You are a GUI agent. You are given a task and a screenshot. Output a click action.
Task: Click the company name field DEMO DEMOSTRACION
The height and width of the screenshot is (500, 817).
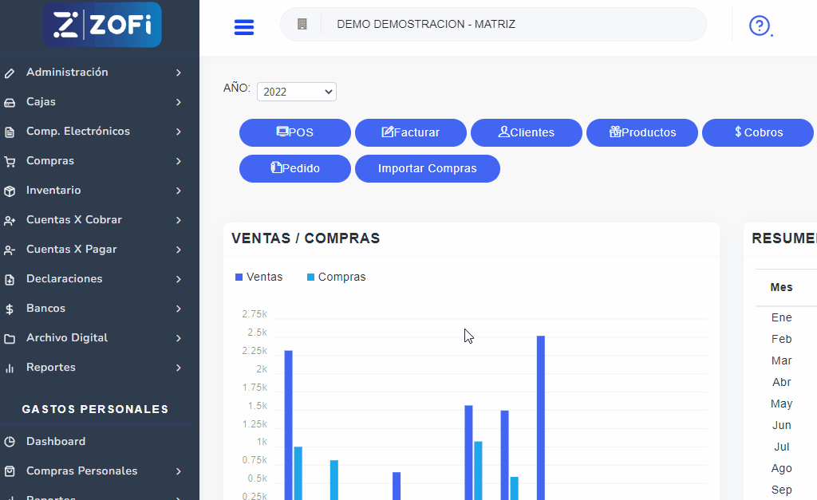coord(426,25)
